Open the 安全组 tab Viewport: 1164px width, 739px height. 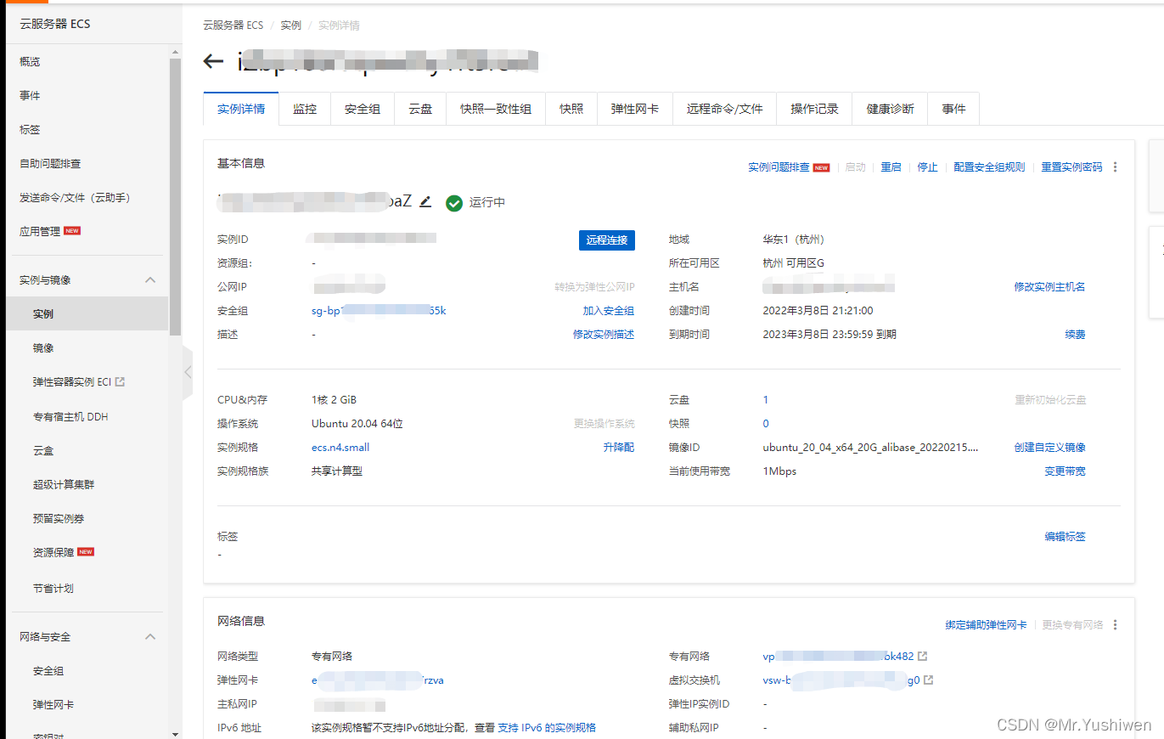[x=362, y=109]
